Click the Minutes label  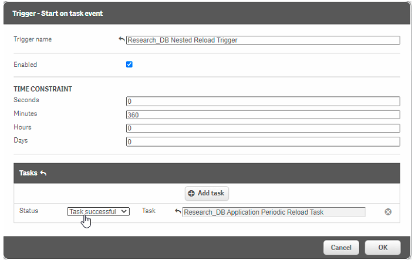[25, 114]
